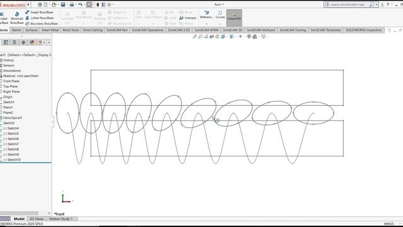Open the 3D Views bottom tab

click(37, 219)
